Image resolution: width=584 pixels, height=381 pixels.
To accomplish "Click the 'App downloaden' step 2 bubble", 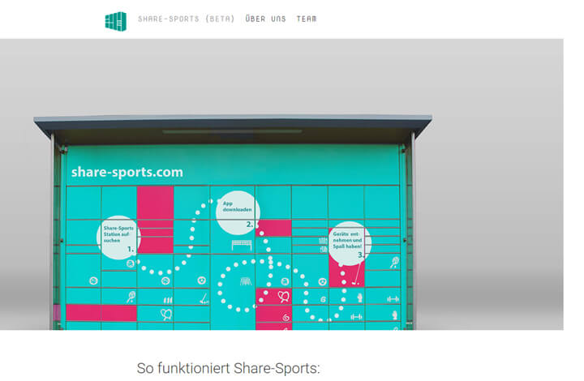I will [238, 213].
